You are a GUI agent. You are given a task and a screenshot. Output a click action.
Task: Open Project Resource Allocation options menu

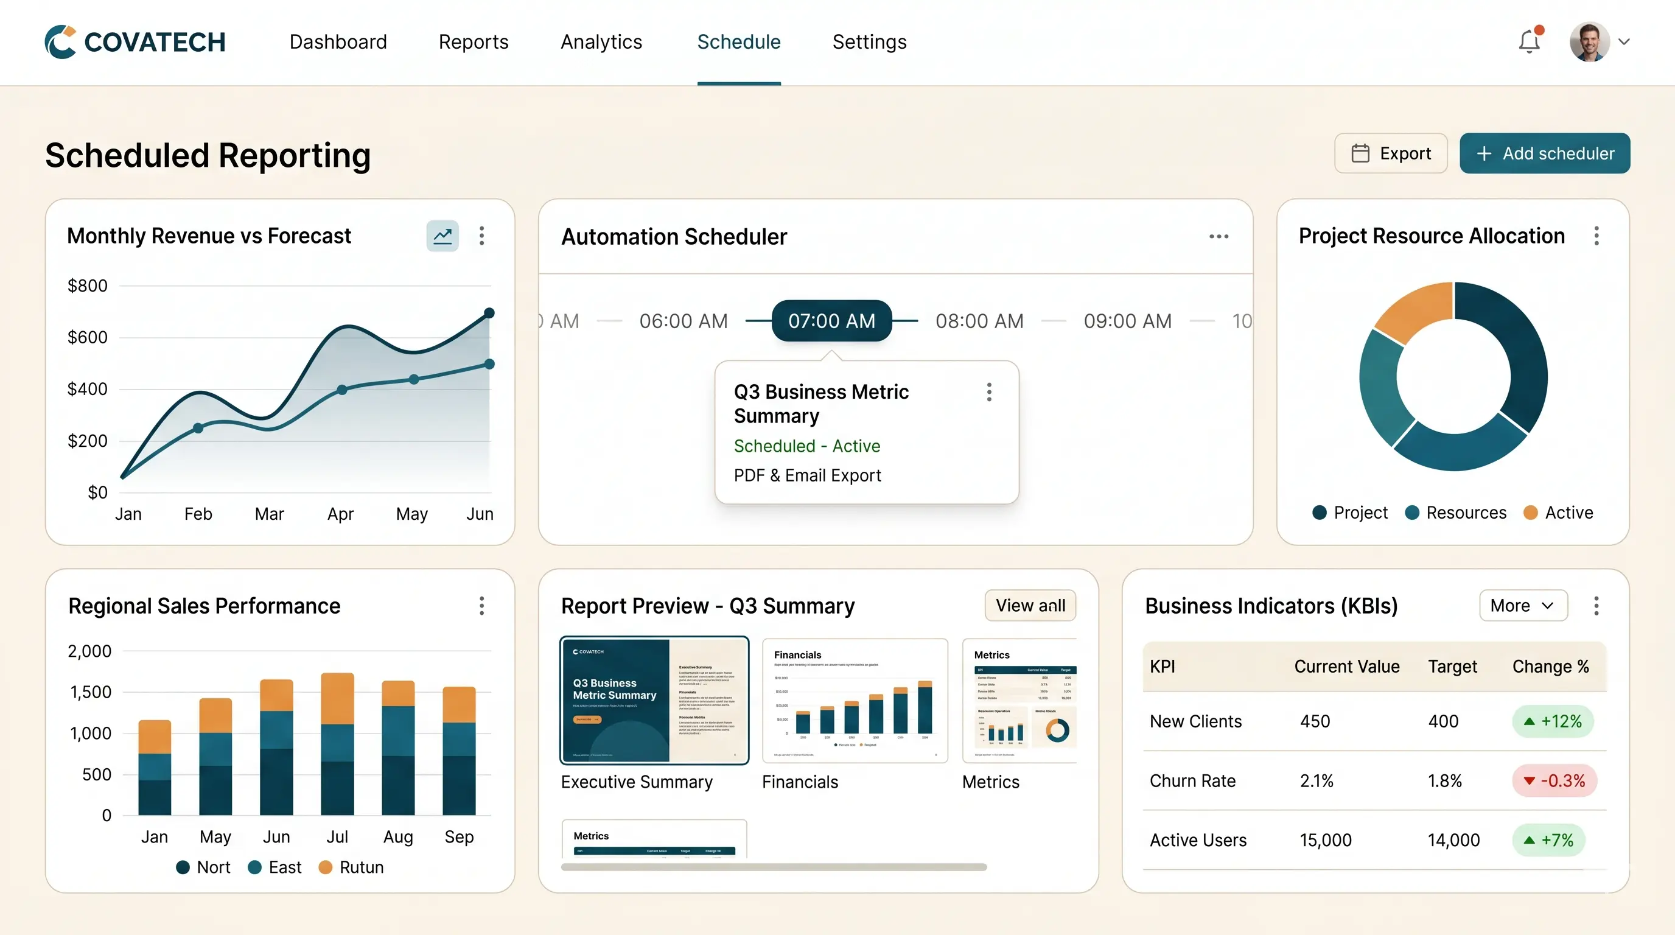(x=1596, y=236)
